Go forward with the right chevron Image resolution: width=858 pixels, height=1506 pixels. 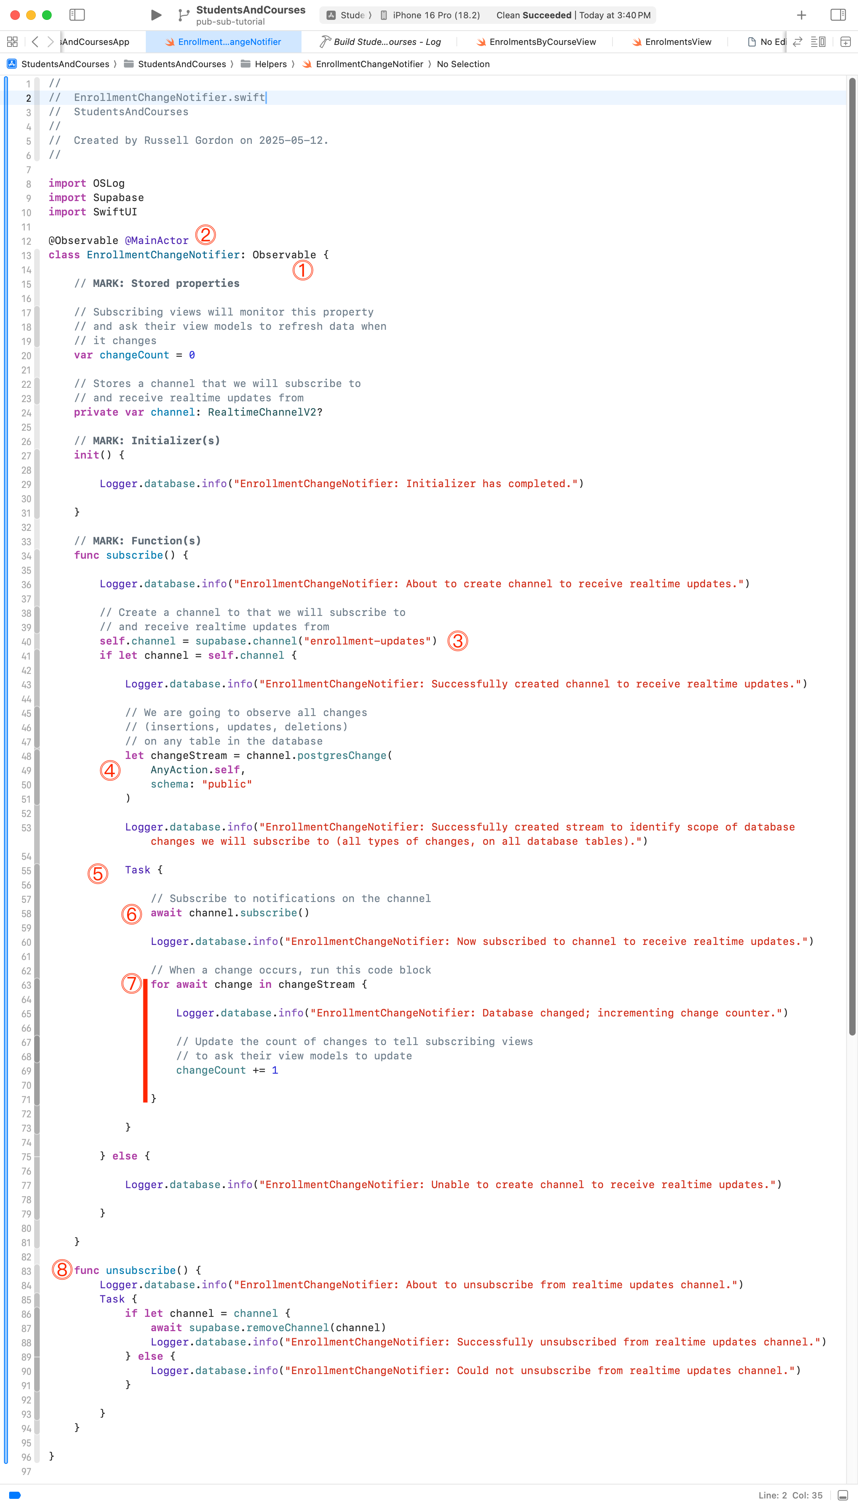pyautogui.click(x=51, y=42)
